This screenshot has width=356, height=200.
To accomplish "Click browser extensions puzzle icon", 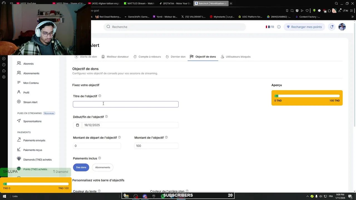I will (329, 11).
